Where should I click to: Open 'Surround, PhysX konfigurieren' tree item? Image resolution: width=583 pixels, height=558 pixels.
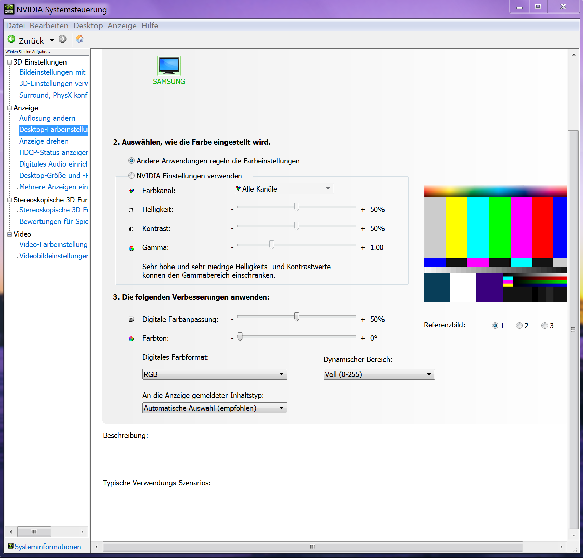pos(54,95)
